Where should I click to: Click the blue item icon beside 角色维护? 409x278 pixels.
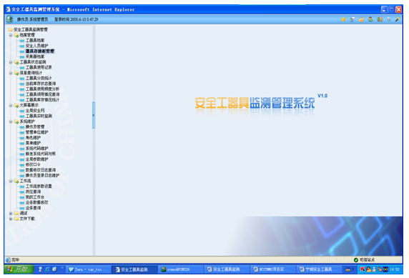[x=22, y=138]
